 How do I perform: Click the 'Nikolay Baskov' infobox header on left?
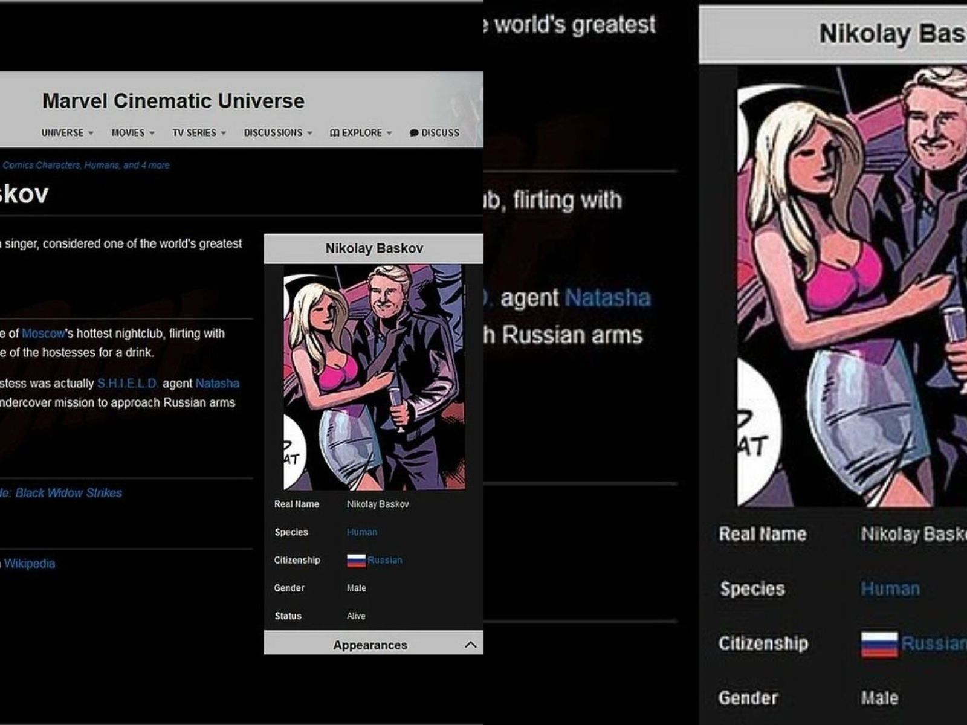coord(374,248)
